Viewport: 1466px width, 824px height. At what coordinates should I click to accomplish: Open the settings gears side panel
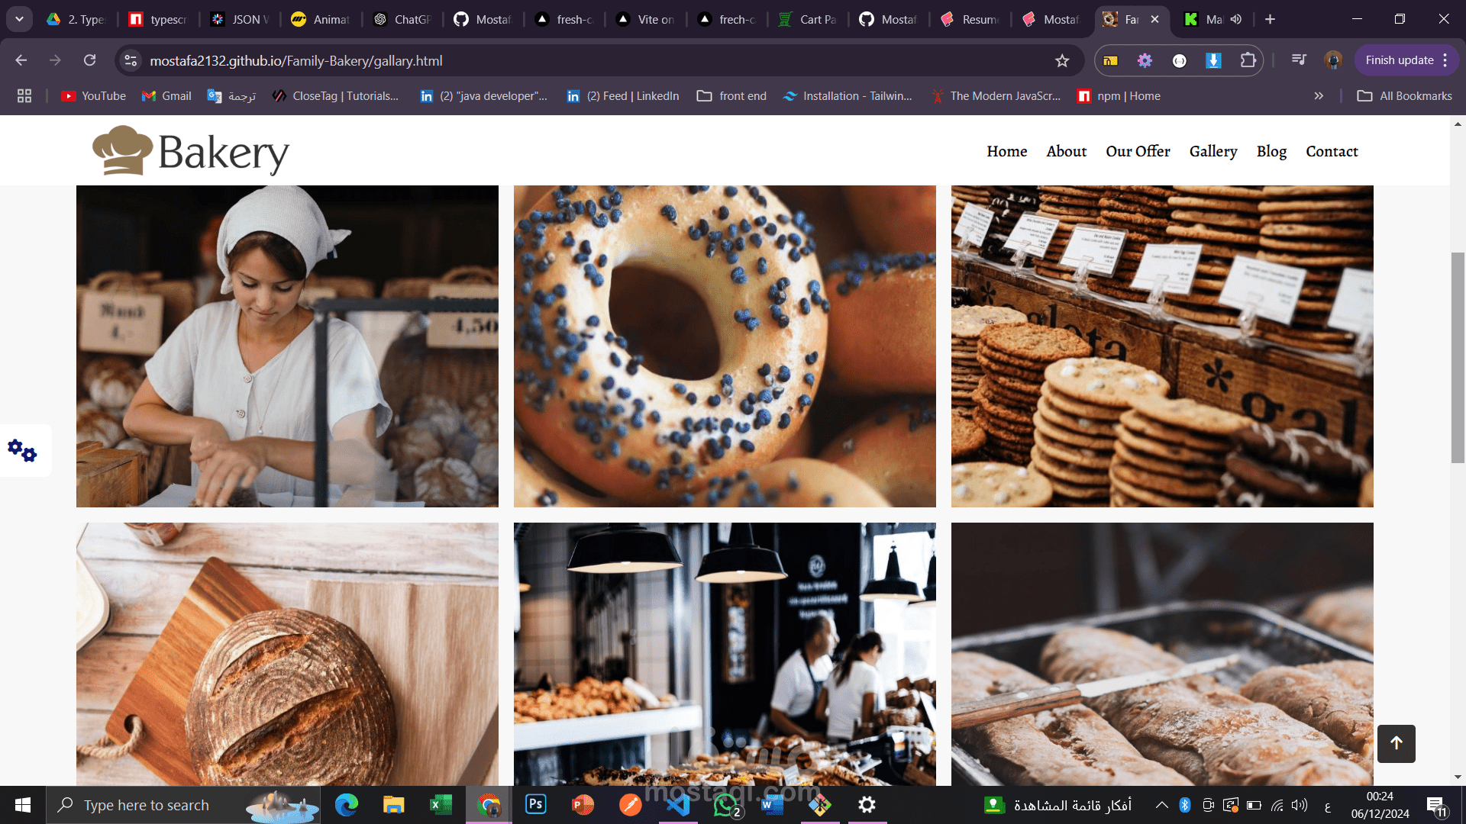23,450
